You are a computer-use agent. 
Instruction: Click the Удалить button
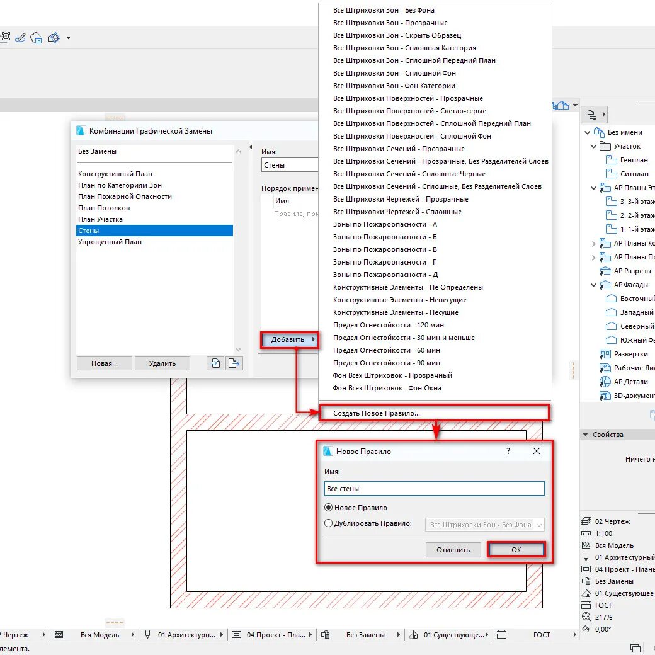point(162,363)
